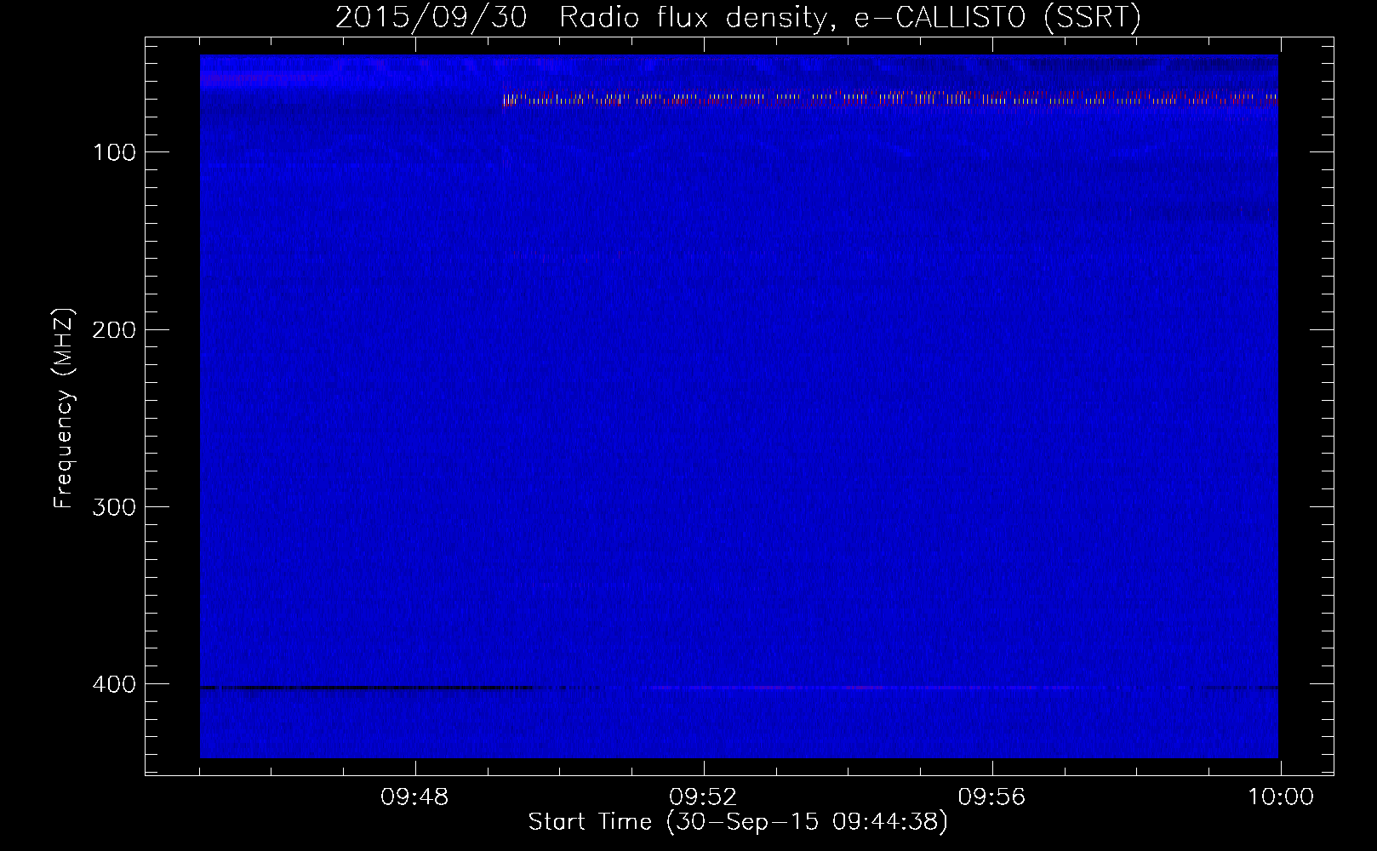This screenshot has height=851, width=1377.
Task: Click the 400 frequency tick label
Action: 114,684
